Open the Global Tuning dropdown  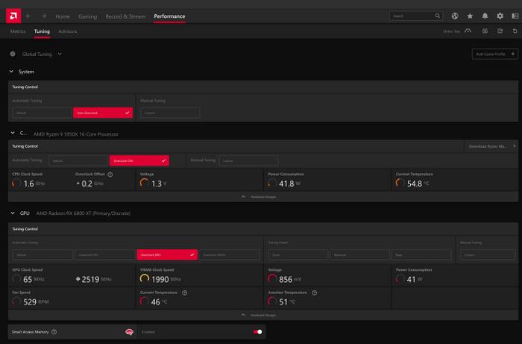coord(60,54)
